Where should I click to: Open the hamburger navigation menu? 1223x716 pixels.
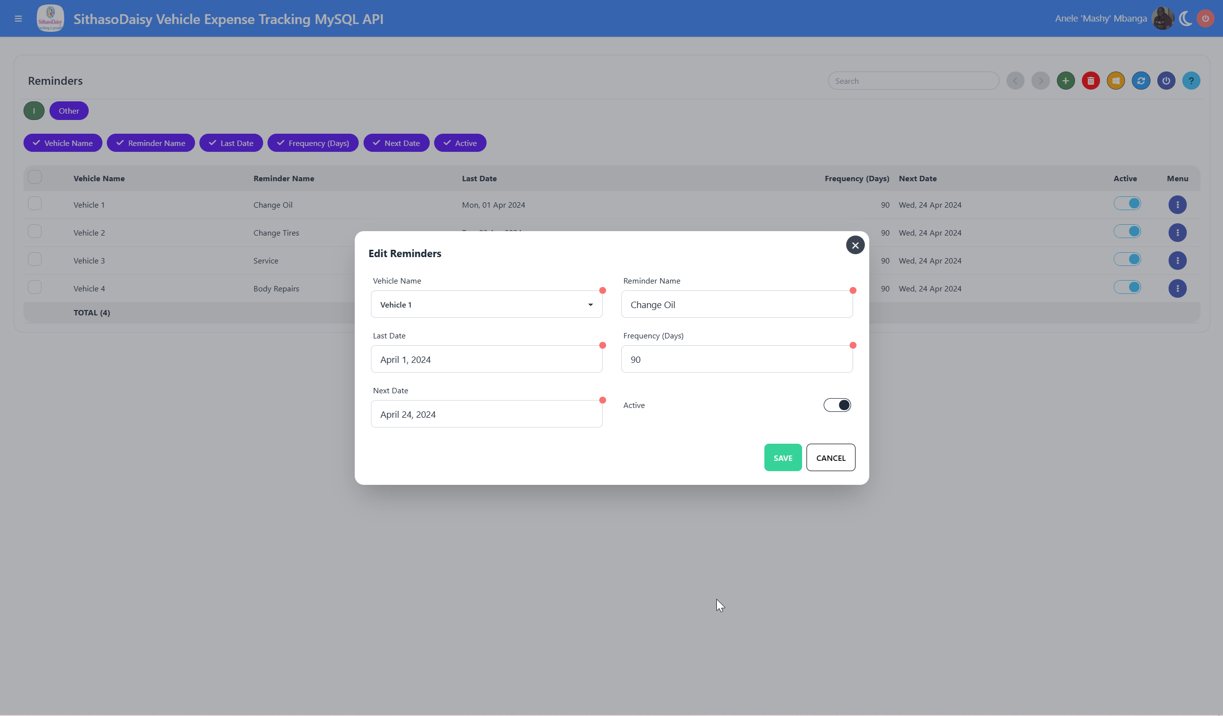(x=18, y=19)
